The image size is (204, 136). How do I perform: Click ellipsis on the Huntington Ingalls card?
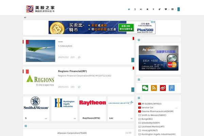(75, 119)
